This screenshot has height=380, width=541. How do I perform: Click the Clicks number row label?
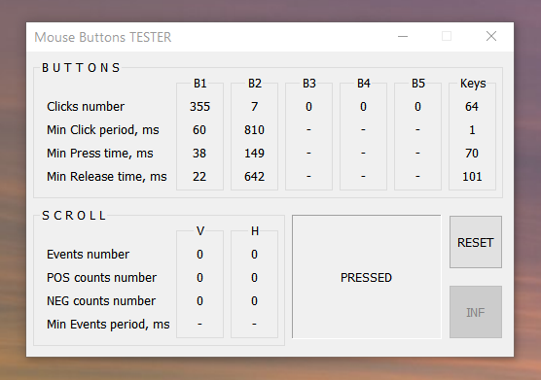coord(86,107)
